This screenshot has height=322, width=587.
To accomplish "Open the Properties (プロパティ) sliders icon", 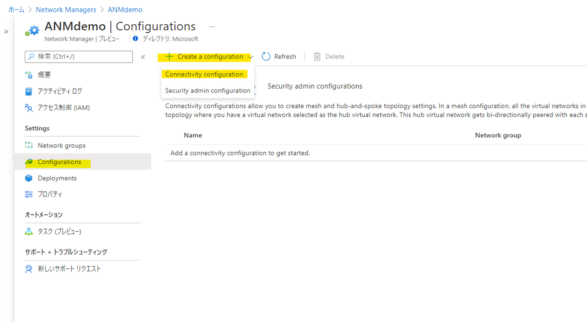I will pyautogui.click(x=29, y=194).
